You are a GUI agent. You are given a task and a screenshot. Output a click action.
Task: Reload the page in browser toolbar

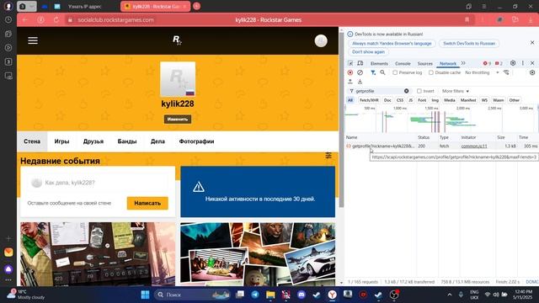click(56, 20)
